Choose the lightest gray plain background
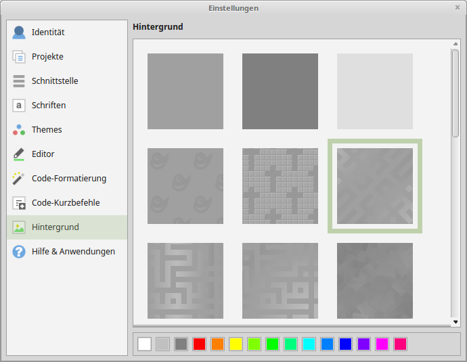 (x=375, y=91)
